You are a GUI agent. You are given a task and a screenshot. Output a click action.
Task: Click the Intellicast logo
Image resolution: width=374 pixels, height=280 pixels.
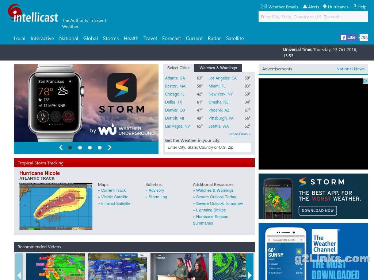33,13
